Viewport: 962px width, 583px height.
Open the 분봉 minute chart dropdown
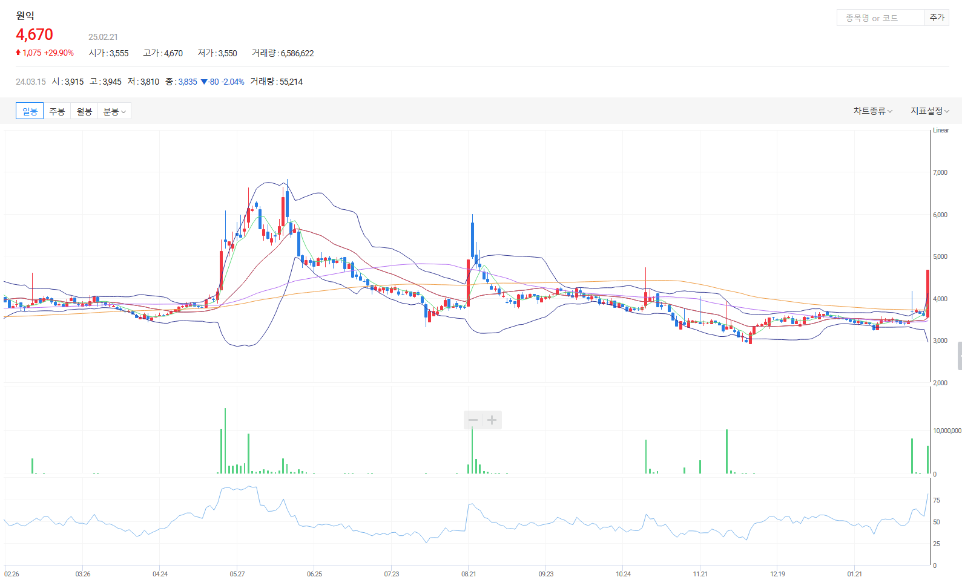(114, 111)
